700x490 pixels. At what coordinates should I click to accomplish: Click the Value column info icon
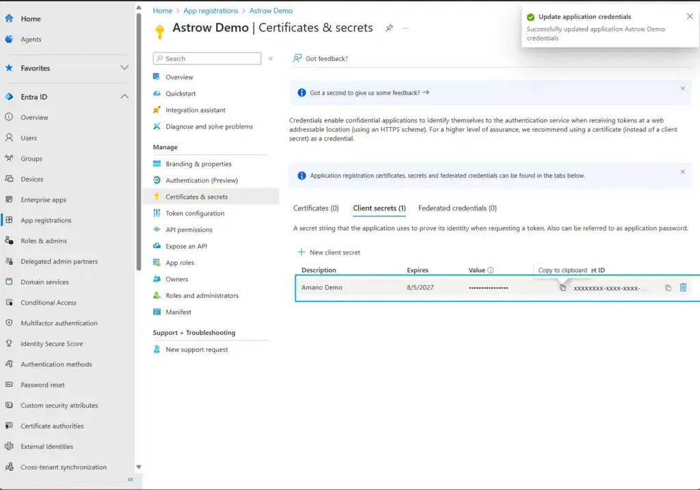pyautogui.click(x=490, y=270)
